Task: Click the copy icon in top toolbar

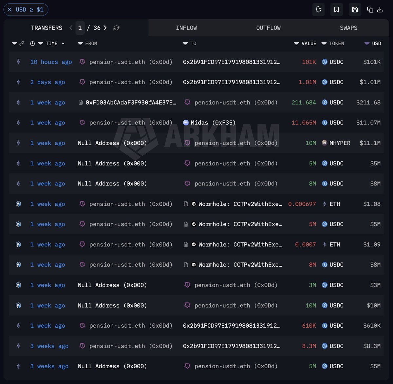Action: pyautogui.click(x=370, y=10)
